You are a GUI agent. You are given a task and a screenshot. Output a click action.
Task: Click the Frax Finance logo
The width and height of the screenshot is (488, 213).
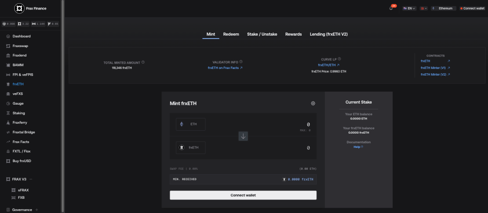tap(19, 9)
